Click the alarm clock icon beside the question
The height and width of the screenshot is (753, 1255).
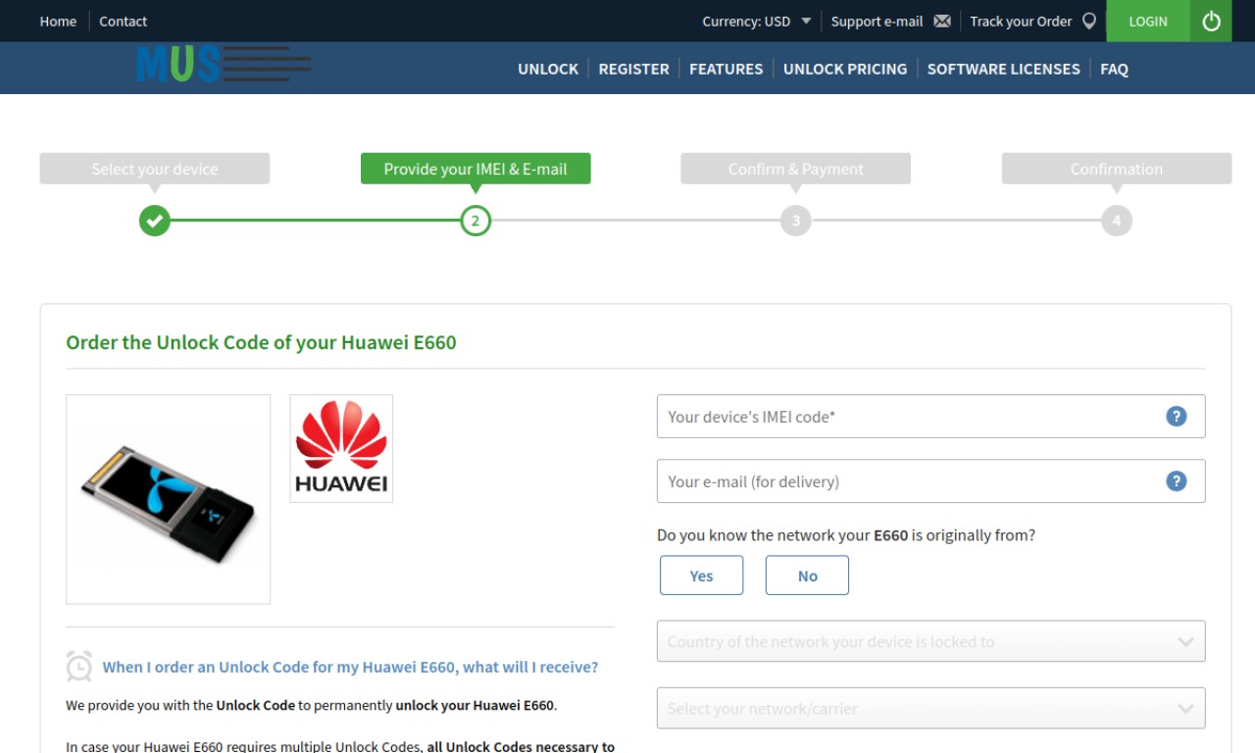click(x=78, y=667)
